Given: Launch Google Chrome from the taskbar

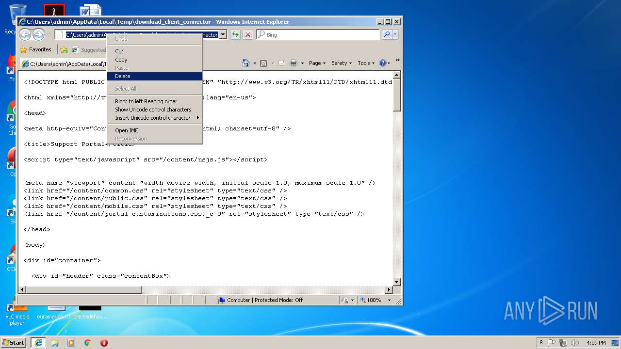Looking at the screenshot, I should pos(88,343).
